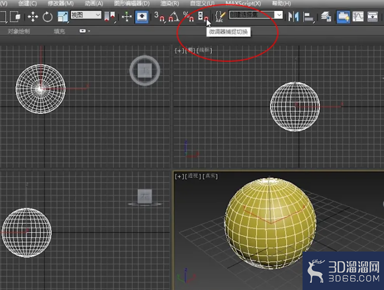Toggle Window/Crossing selection mode
The height and width of the screenshot is (290, 384).
pyautogui.click(x=15, y=17)
